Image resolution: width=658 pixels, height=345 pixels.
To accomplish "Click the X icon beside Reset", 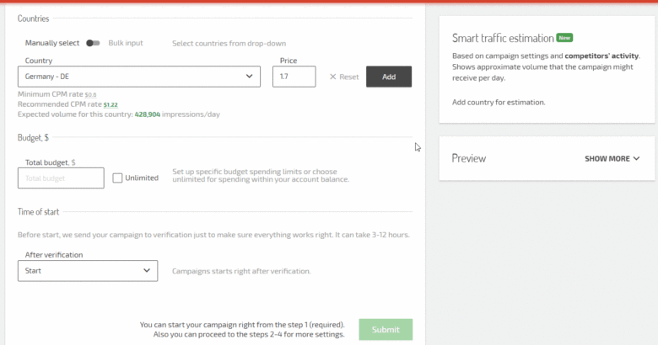I will [x=332, y=77].
